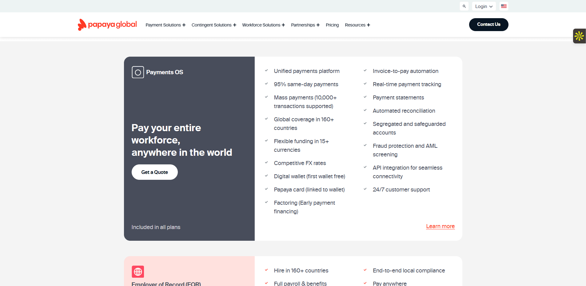The height and width of the screenshot is (286, 586).
Task: Click the Payments OS circle icon
Action: [x=138, y=72]
